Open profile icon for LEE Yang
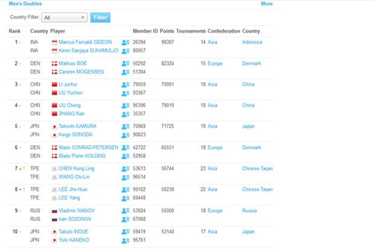The image size is (374, 249). [x=125, y=198]
